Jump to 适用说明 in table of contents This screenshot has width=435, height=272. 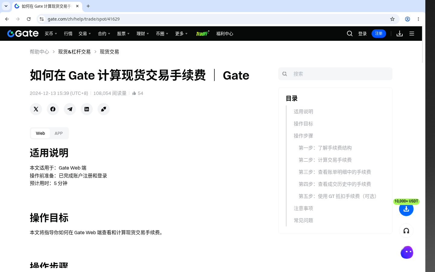pos(303,112)
